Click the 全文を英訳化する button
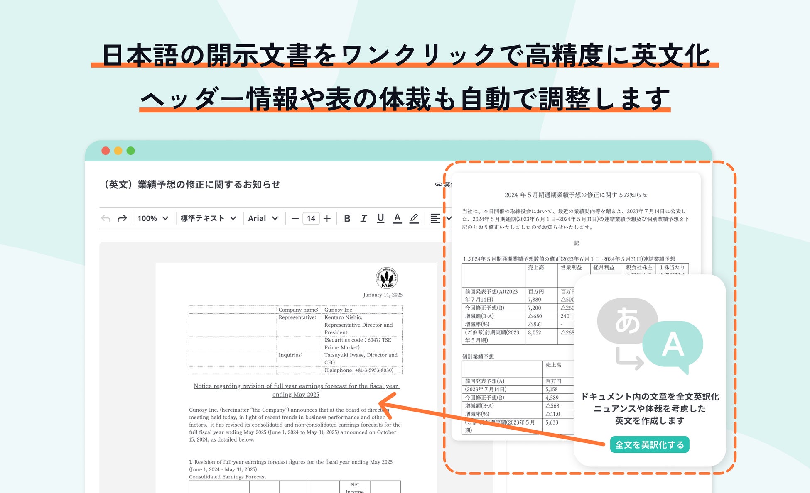 pos(649,444)
